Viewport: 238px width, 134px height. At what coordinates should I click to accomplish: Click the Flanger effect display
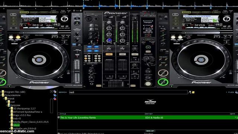(x=148, y=22)
